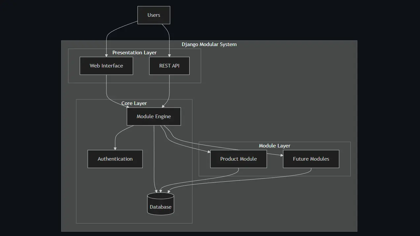Click the Django Modular System title
This screenshot has width=420, height=236.
click(209, 44)
